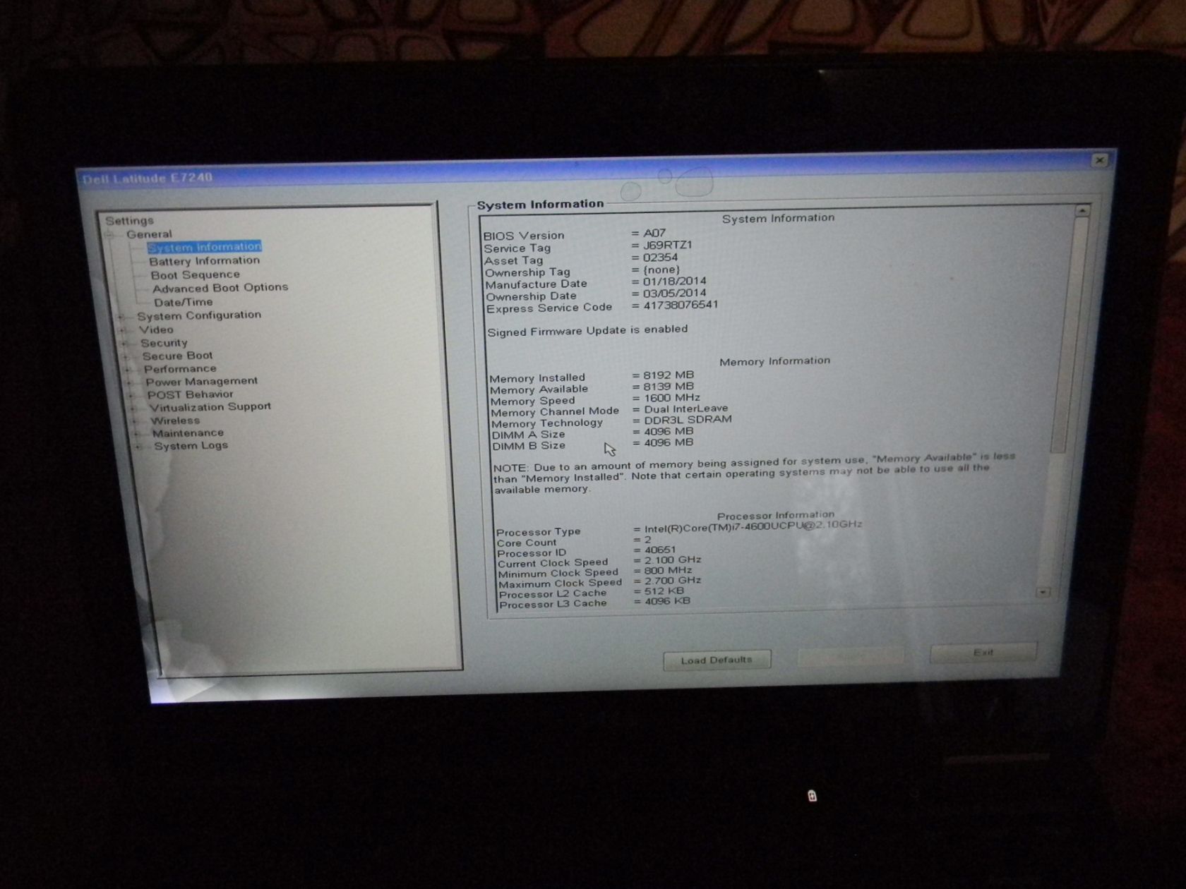The height and width of the screenshot is (889, 1186).
Task: Click the Signed Firmware Update is enabled line
Action: point(587,330)
